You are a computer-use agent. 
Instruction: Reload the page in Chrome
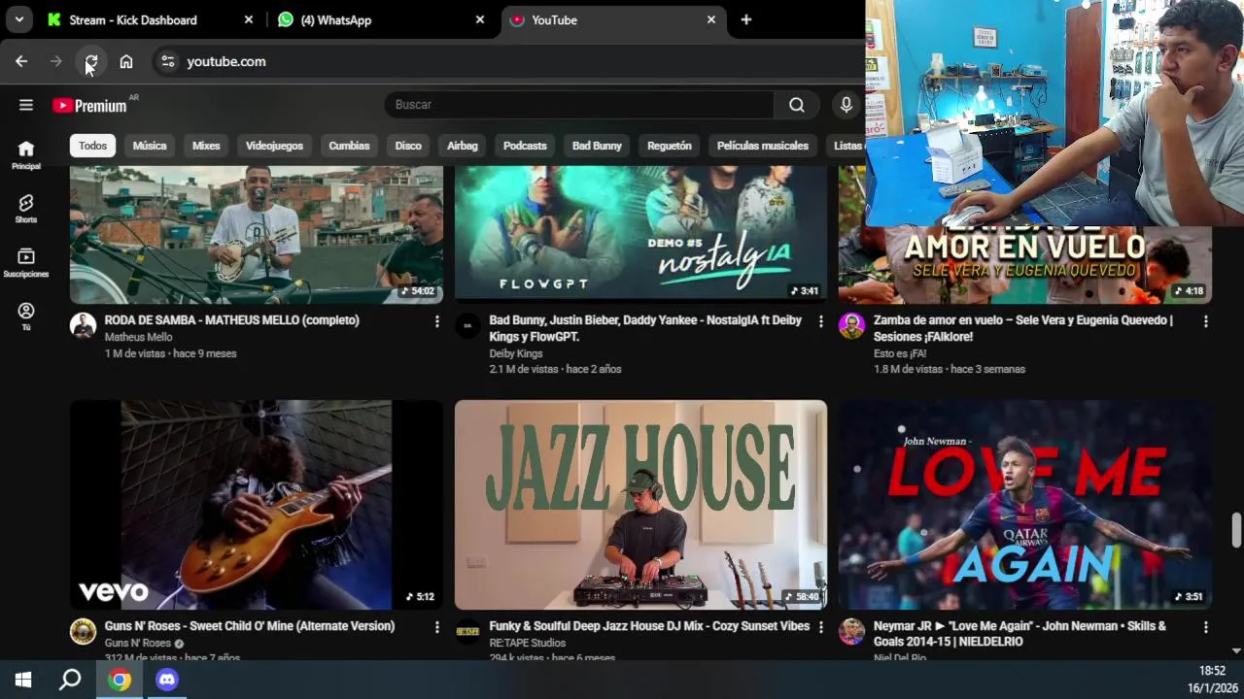[90, 61]
